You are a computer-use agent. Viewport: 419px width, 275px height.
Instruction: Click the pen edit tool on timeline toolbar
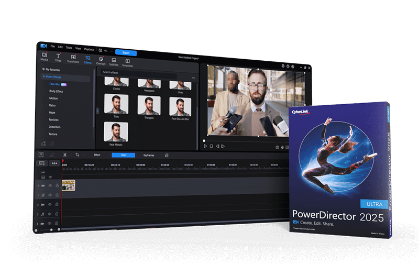click(52, 155)
